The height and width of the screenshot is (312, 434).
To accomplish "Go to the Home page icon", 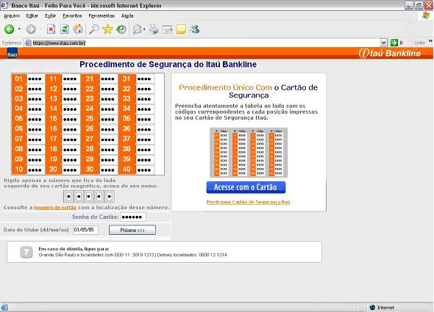I will [78, 29].
